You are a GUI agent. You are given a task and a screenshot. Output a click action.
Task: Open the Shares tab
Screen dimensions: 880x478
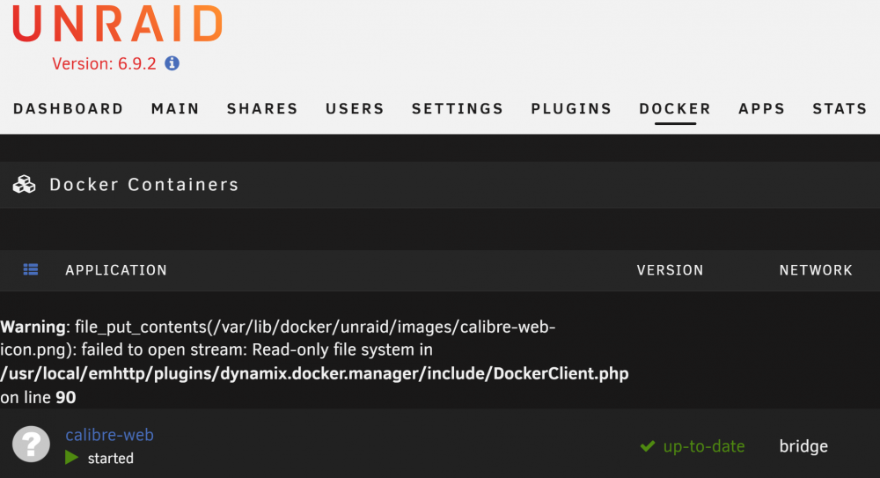click(x=262, y=108)
